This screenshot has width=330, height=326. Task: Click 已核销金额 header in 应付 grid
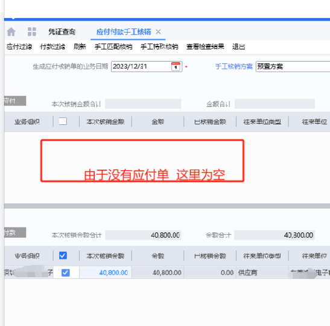tap(210, 121)
